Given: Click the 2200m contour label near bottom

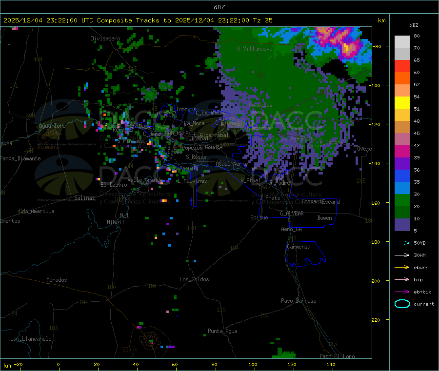Looking at the screenshot, I should tap(130, 350).
